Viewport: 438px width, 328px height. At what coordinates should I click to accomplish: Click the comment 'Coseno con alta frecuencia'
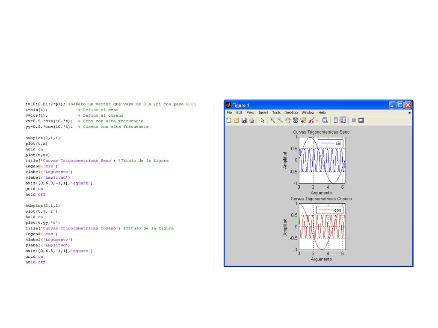click(x=115, y=126)
